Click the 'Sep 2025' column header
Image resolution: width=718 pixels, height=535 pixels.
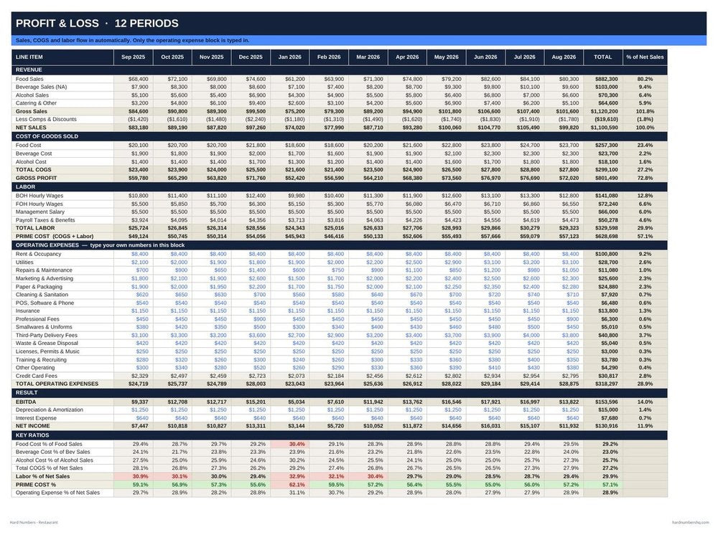point(133,57)
